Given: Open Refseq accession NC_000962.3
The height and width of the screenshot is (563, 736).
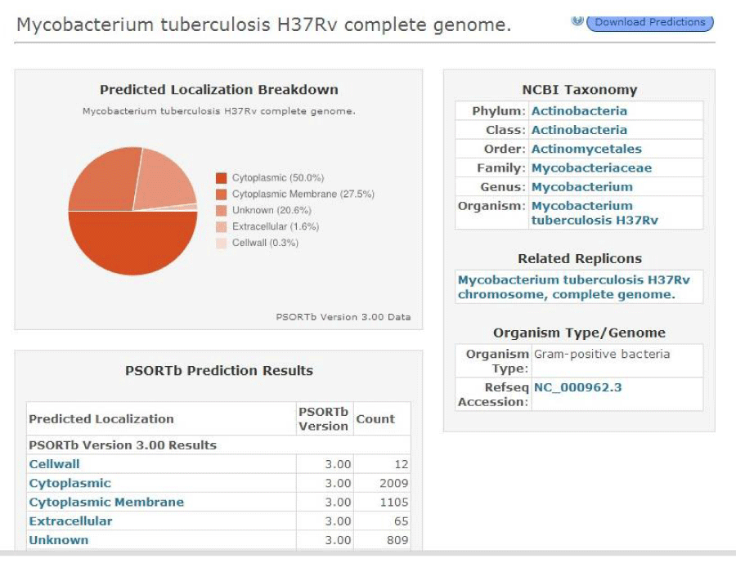Looking at the screenshot, I should (x=578, y=387).
